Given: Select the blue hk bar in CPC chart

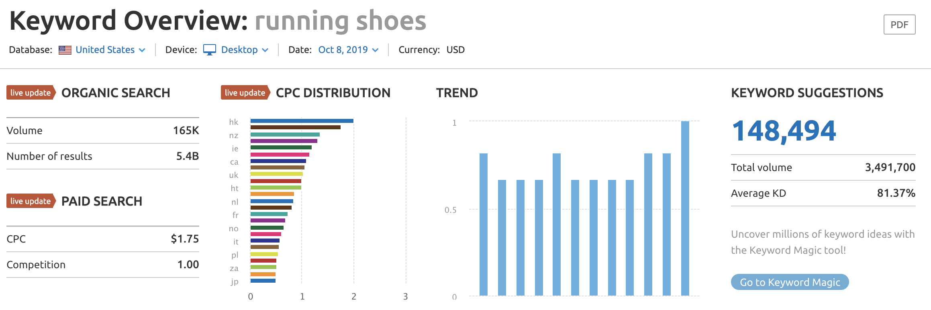Looking at the screenshot, I should coord(302,121).
